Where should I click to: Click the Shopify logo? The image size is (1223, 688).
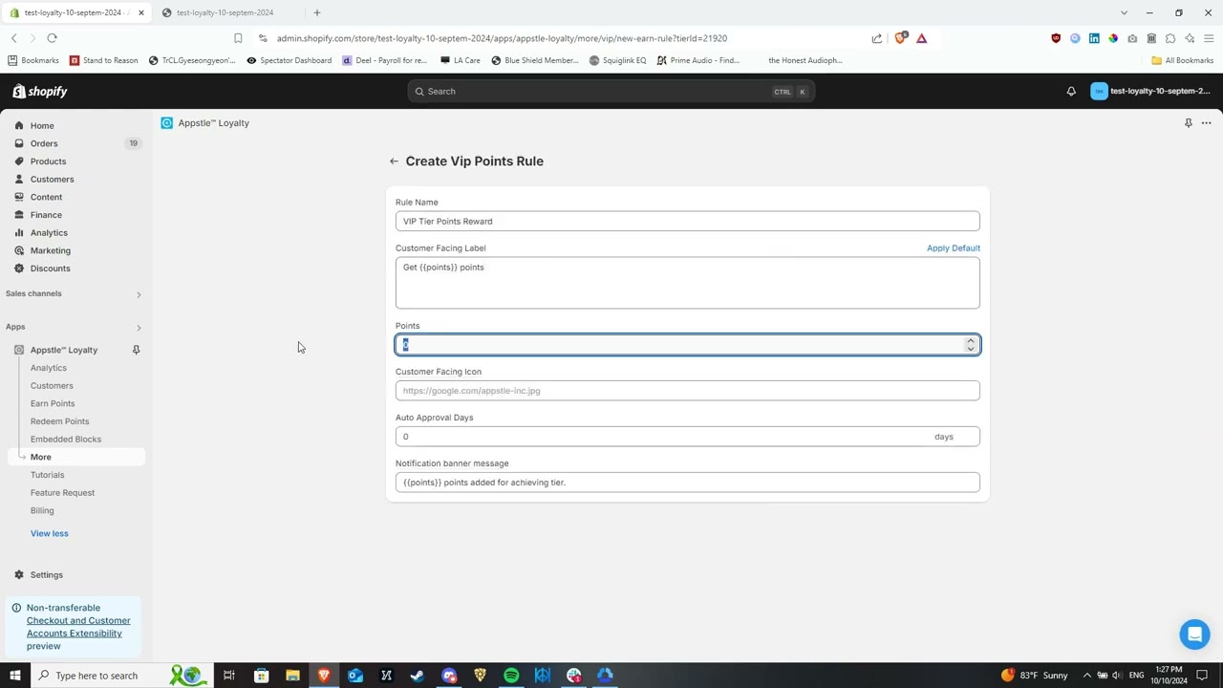pyautogui.click(x=40, y=92)
